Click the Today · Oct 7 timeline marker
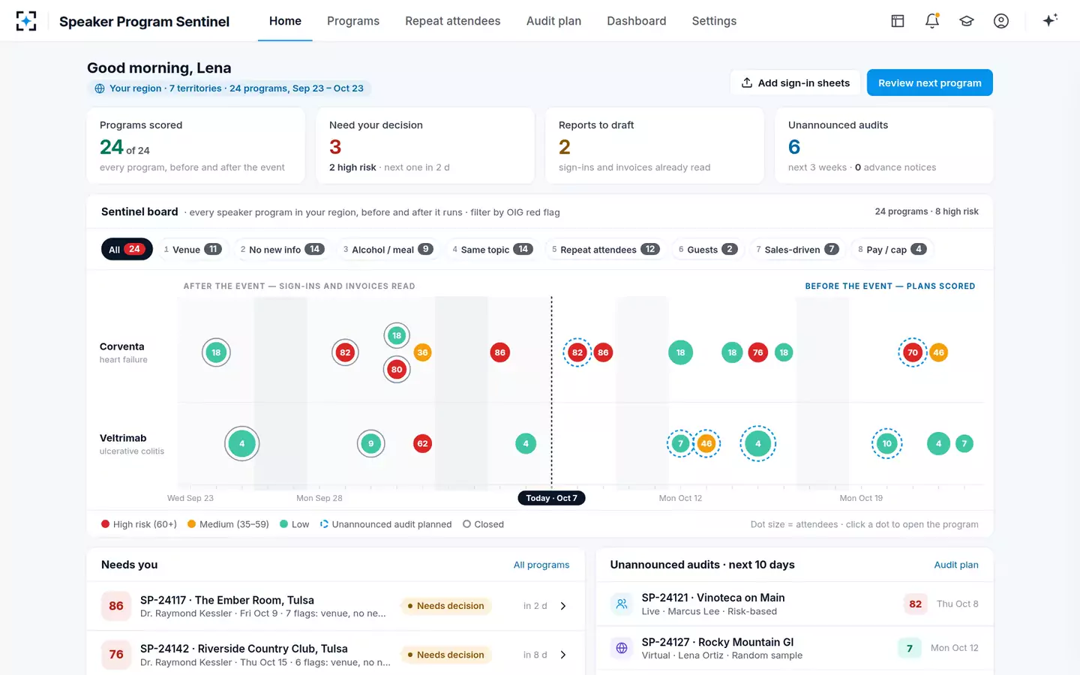 coord(551,498)
